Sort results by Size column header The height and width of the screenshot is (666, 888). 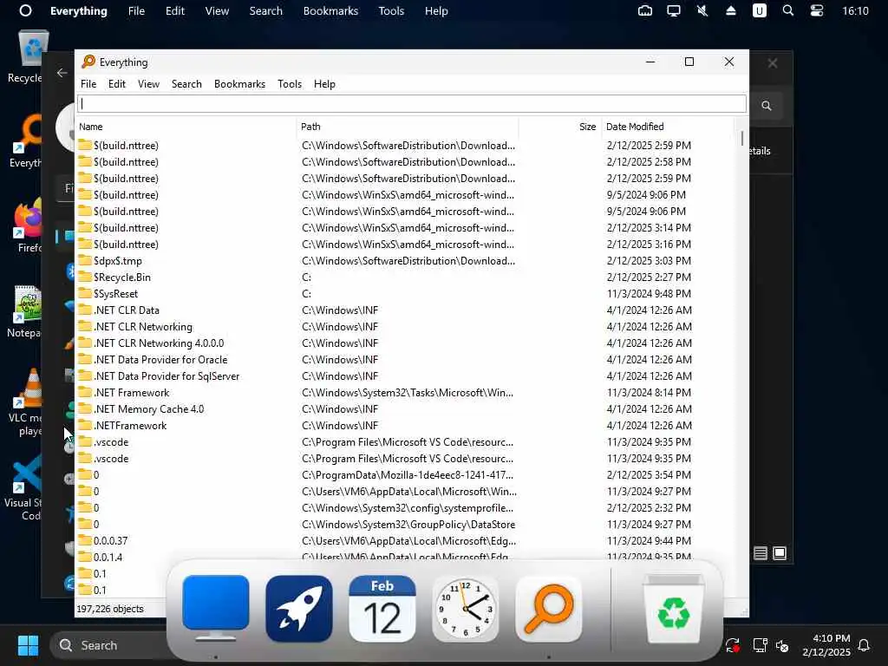pos(560,127)
